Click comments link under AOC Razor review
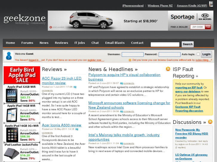The width and height of the screenshot is (217, 162). click(x=47, y=91)
